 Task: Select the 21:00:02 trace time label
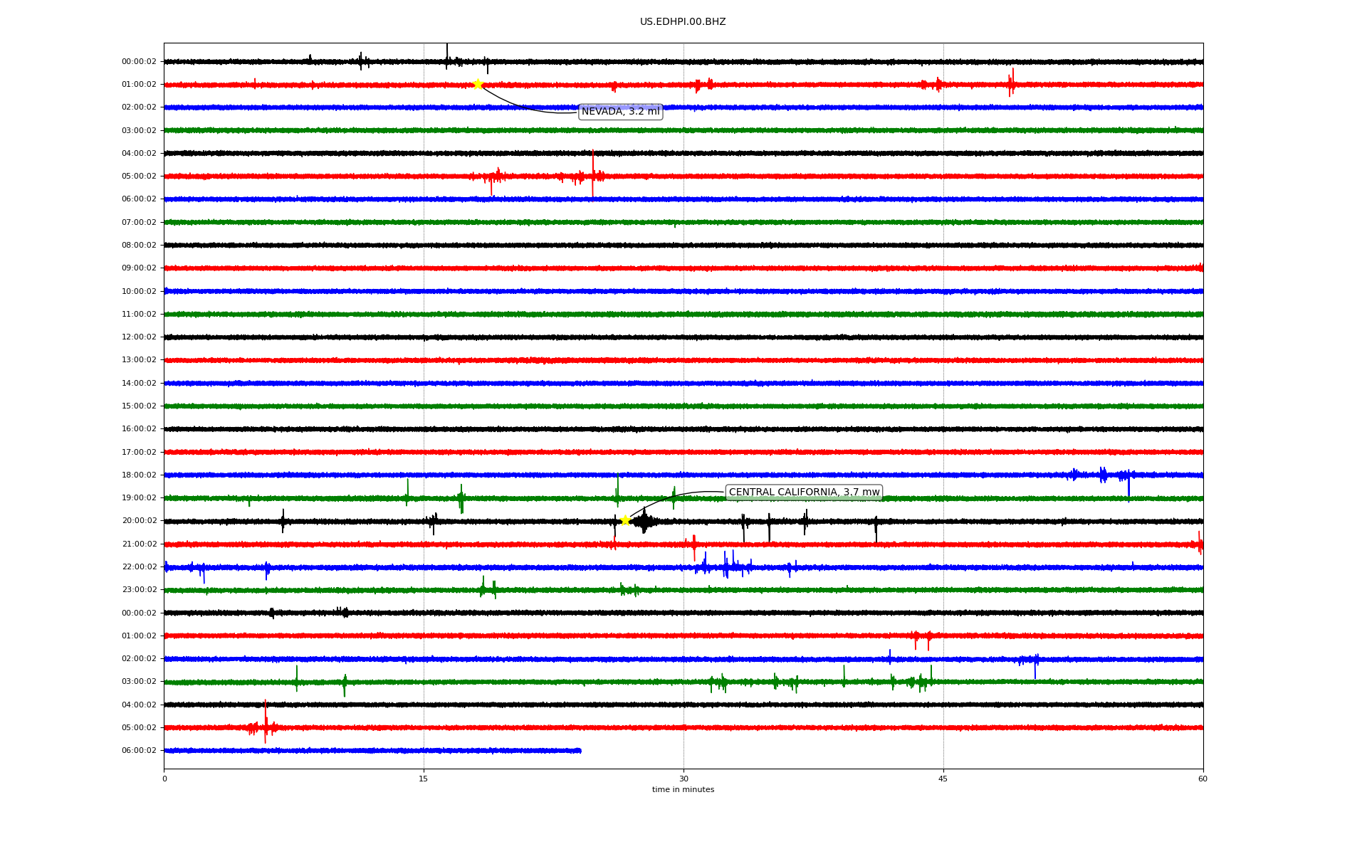click(x=139, y=544)
